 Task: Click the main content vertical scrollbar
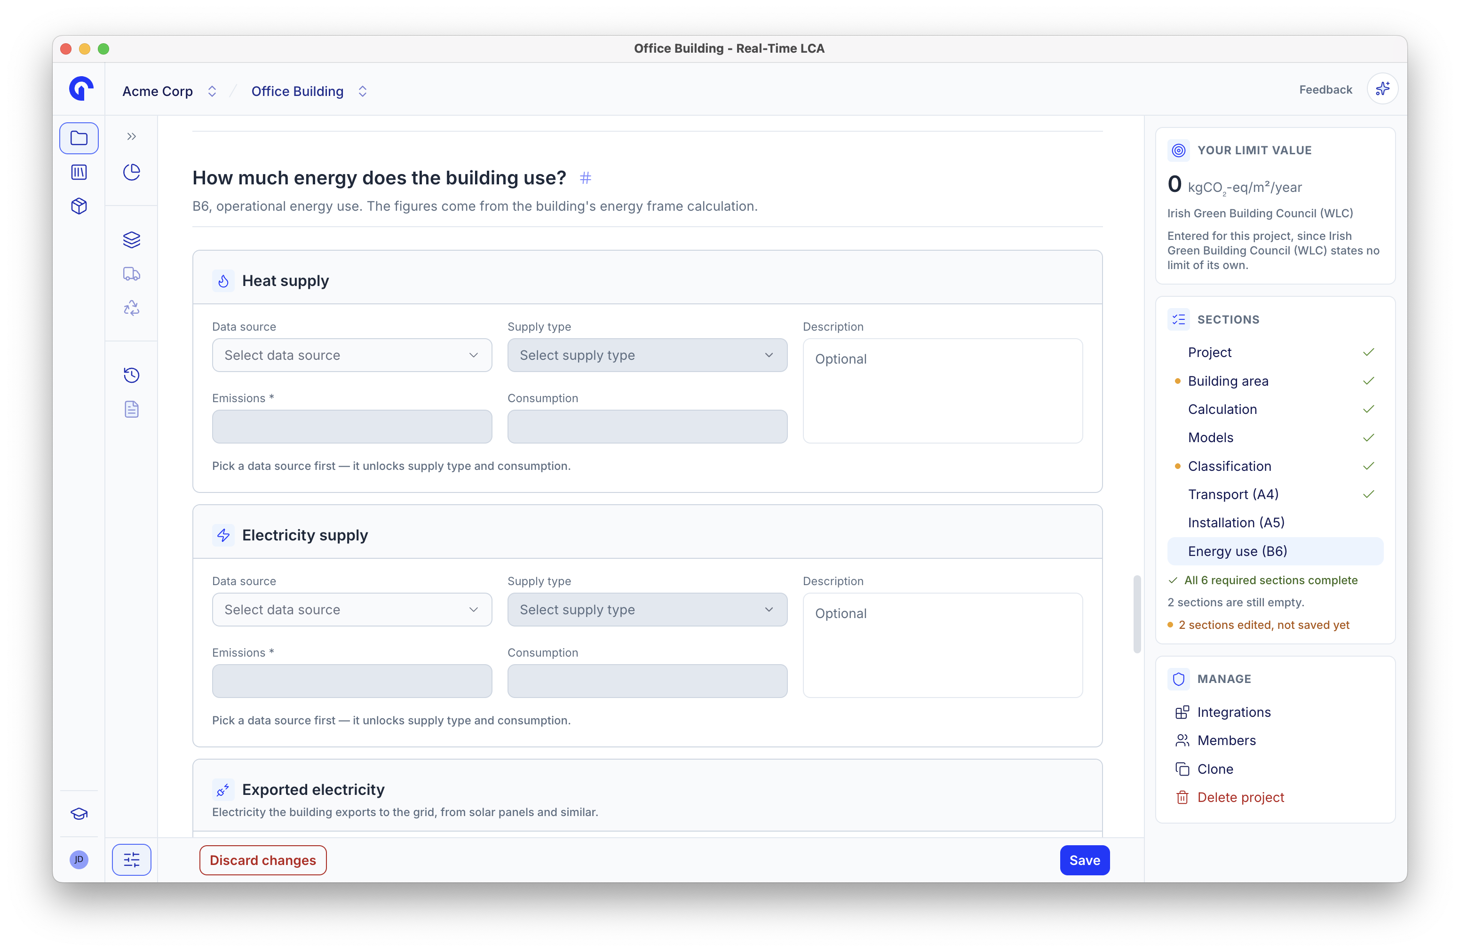tap(1136, 614)
